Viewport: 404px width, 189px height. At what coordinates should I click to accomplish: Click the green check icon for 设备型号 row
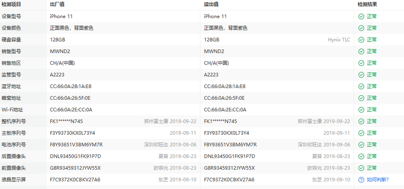pyautogui.click(x=361, y=17)
